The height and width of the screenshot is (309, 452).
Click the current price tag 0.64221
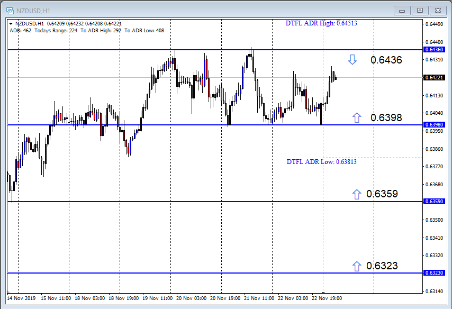(434, 78)
